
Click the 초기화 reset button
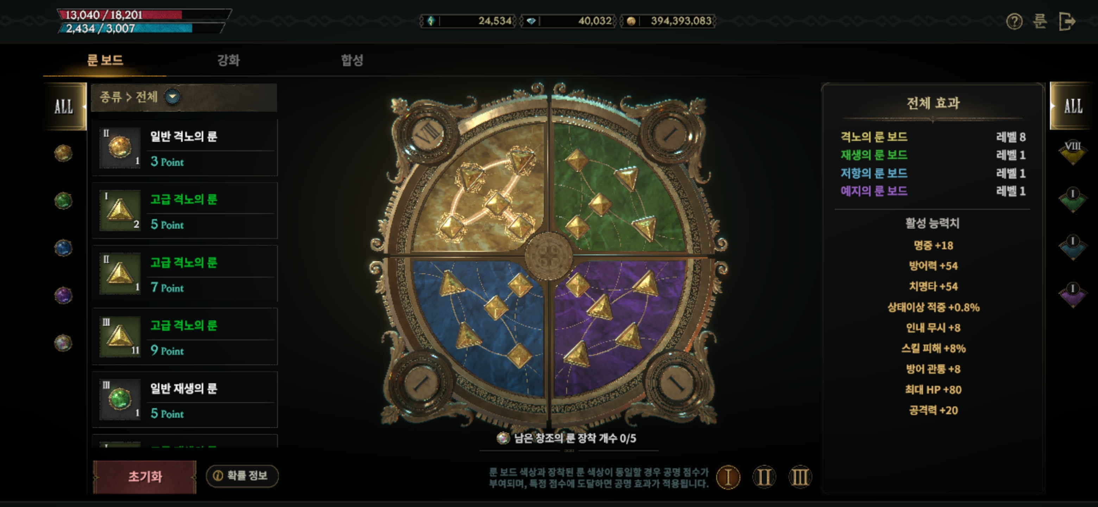(x=145, y=476)
